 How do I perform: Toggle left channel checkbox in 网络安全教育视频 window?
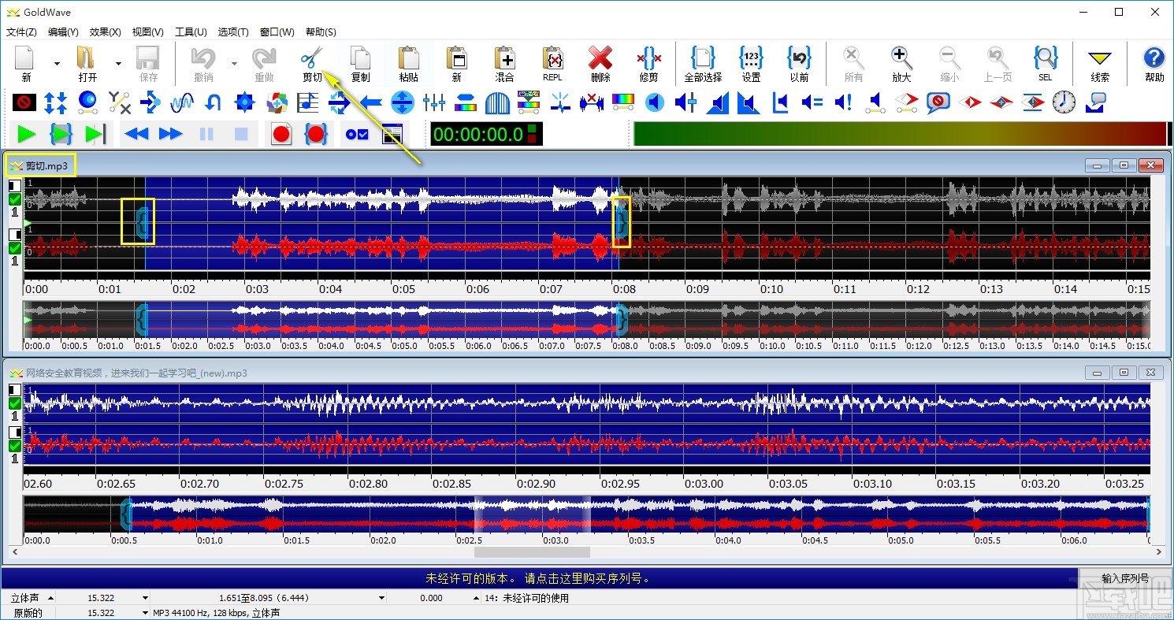[x=15, y=403]
